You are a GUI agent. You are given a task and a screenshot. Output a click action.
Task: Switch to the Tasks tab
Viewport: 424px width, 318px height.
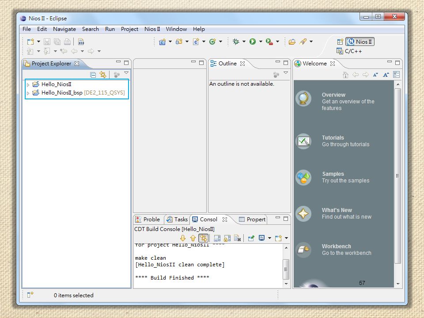pos(177,220)
